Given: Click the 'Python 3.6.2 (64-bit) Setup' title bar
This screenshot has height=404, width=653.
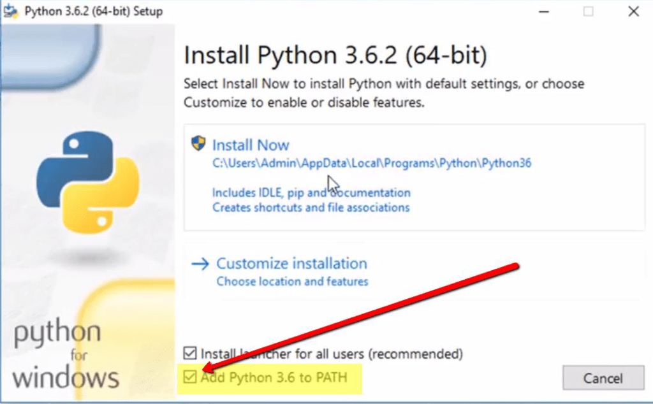Looking at the screenshot, I should click(93, 11).
